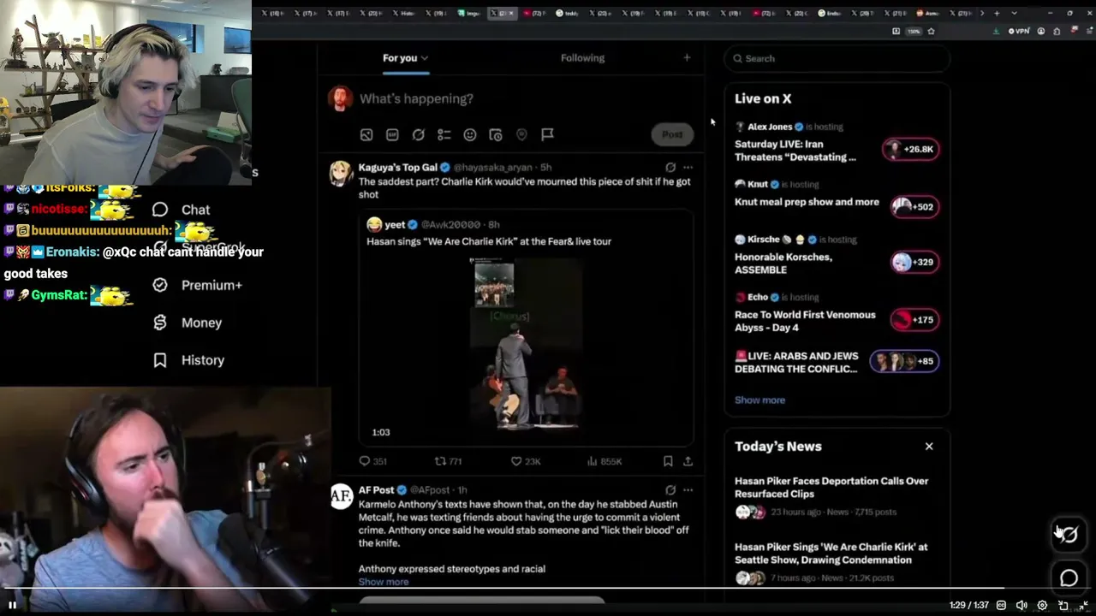Image resolution: width=1096 pixels, height=616 pixels.
Task: Open the floating Grok button
Action: [1069, 535]
